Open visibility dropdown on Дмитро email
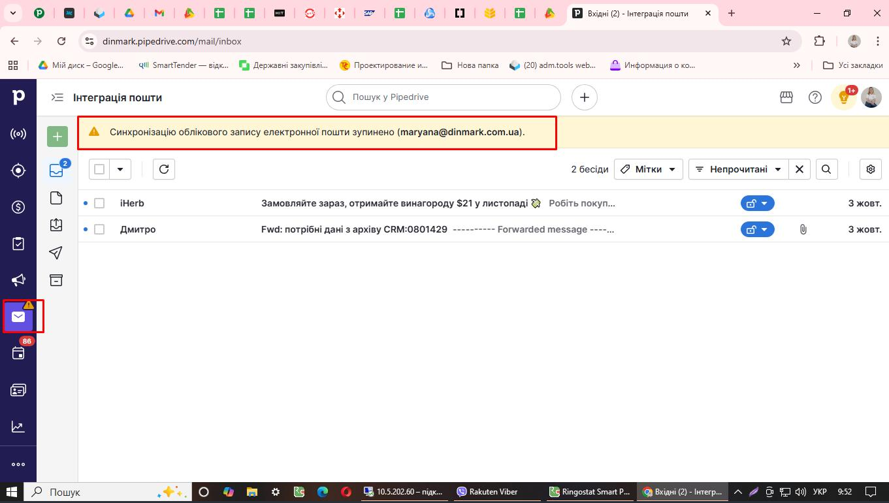Image resolution: width=889 pixels, height=503 pixels. pos(758,229)
